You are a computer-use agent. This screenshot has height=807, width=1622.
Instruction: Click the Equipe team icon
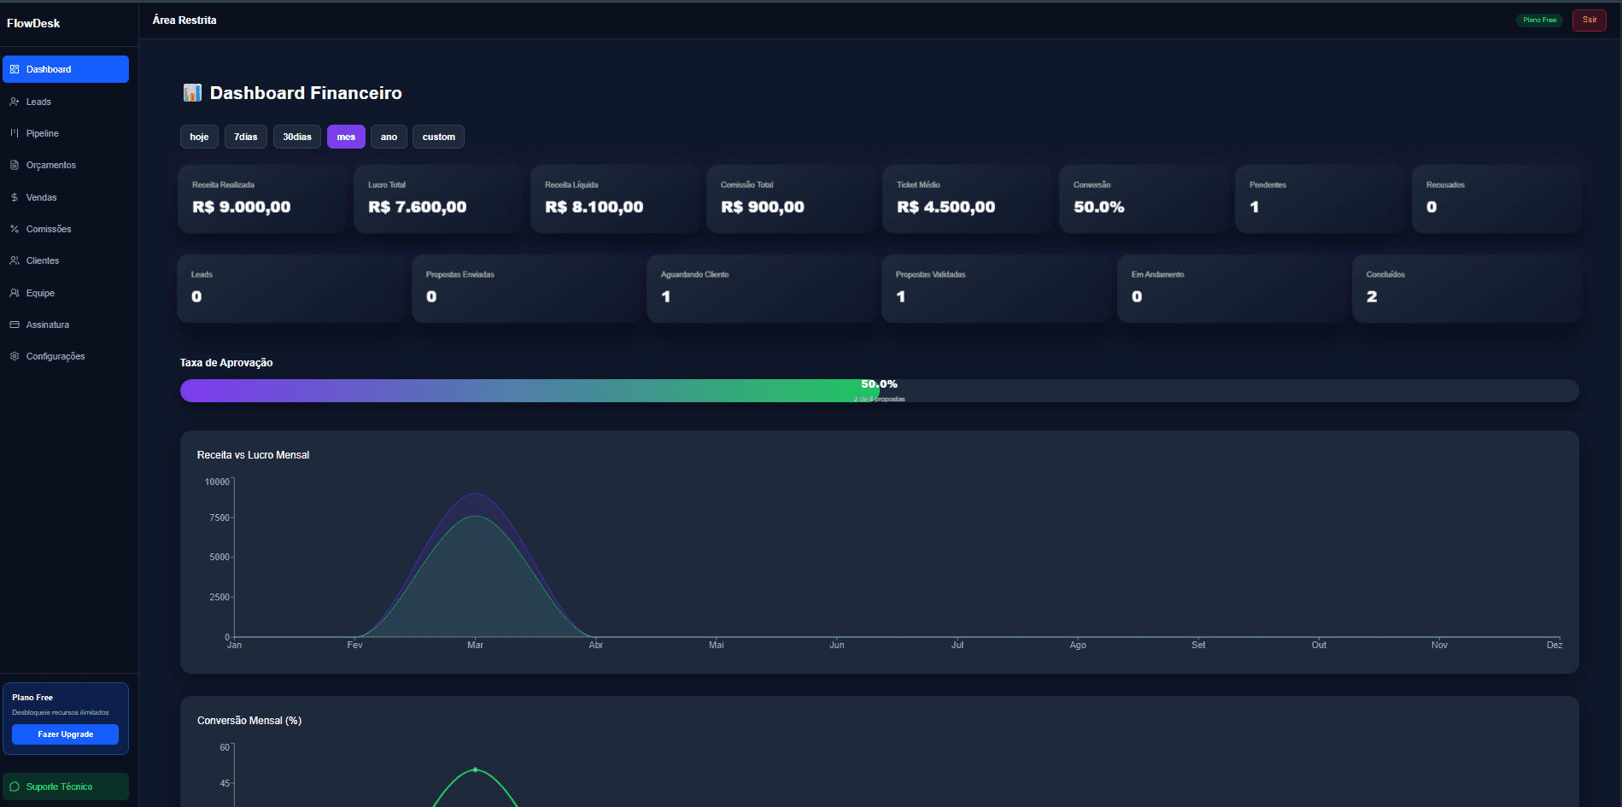15,292
